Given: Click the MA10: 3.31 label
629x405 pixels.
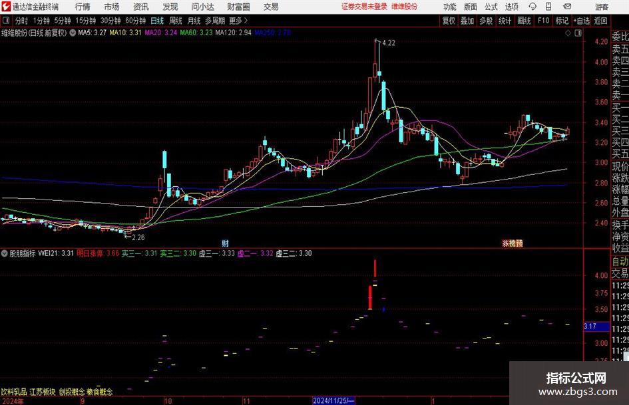Looking at the screenshot, I should click(125, 33).
